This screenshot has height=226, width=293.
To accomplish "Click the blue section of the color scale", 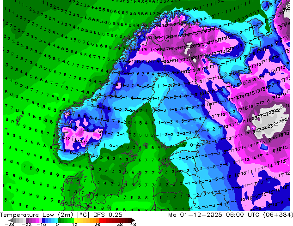I will click(50, 220).
